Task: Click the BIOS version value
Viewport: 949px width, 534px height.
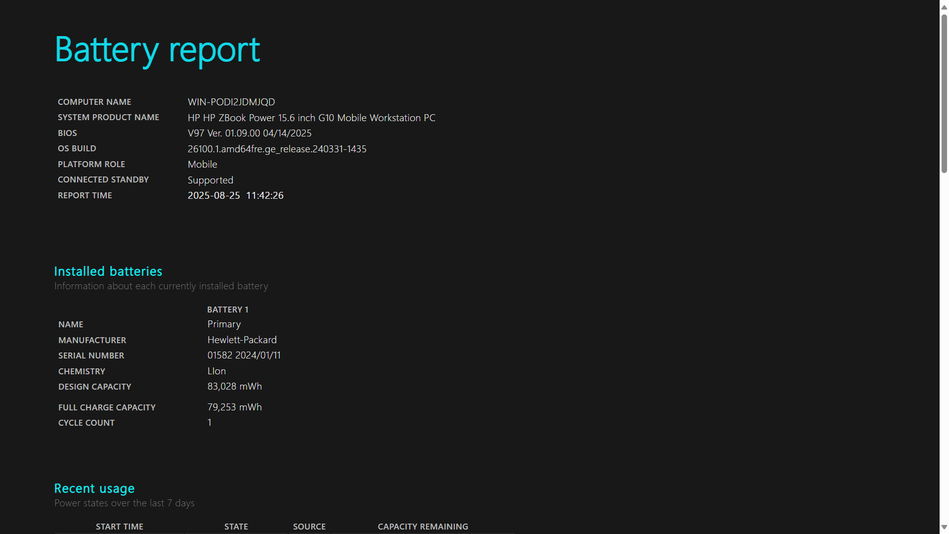Action: [249, 133]
